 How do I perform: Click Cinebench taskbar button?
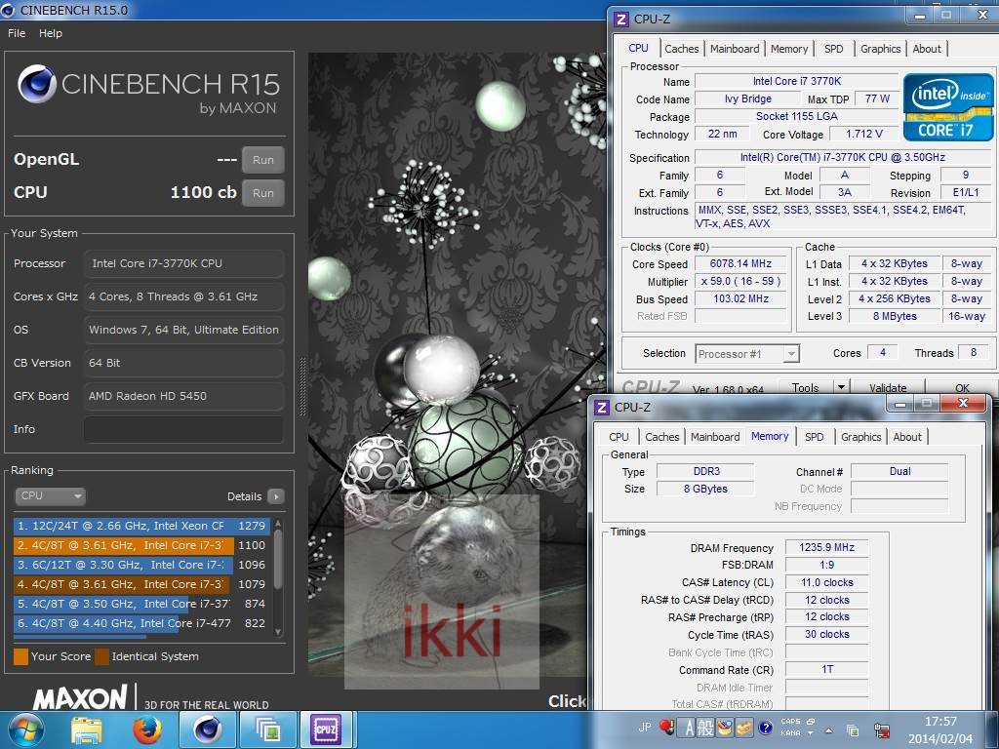[x=208, y=729]
